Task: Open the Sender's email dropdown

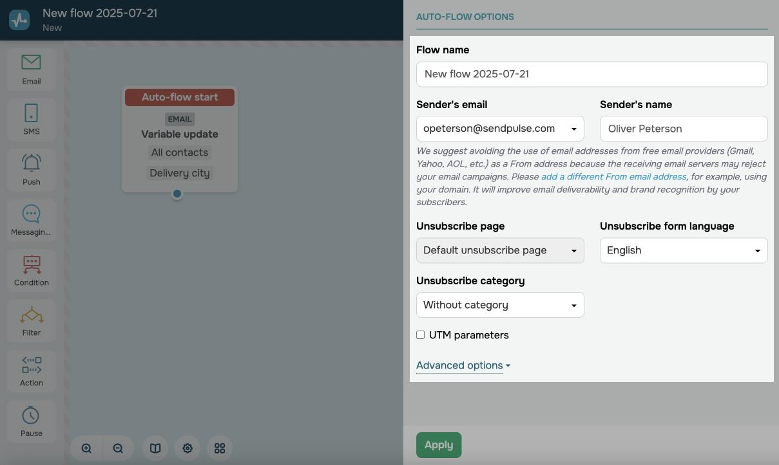Action: (500, 129)
